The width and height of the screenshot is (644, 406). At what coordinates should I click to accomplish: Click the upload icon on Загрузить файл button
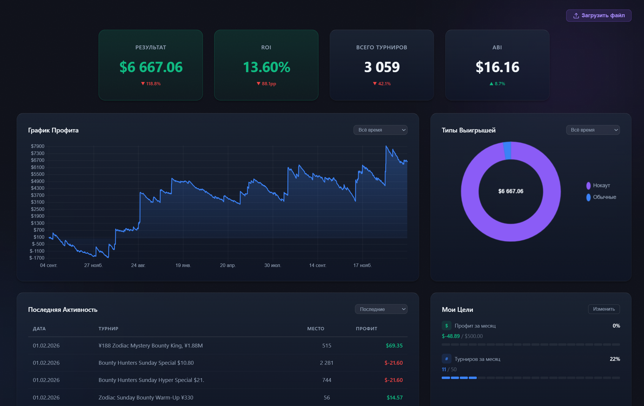click(576, 15)
